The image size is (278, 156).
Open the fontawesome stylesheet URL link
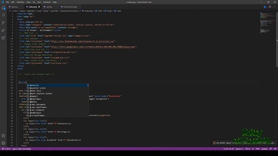coord(83,41)
